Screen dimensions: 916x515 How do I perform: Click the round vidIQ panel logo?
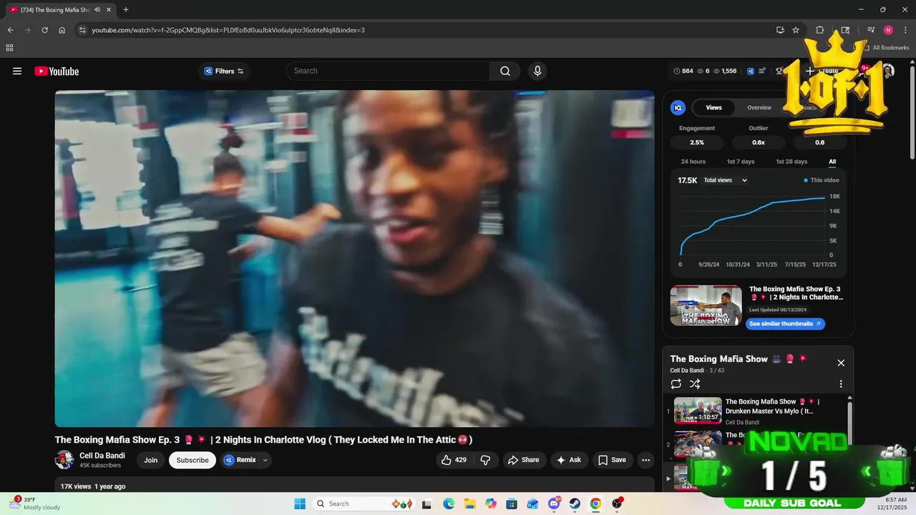678,107
